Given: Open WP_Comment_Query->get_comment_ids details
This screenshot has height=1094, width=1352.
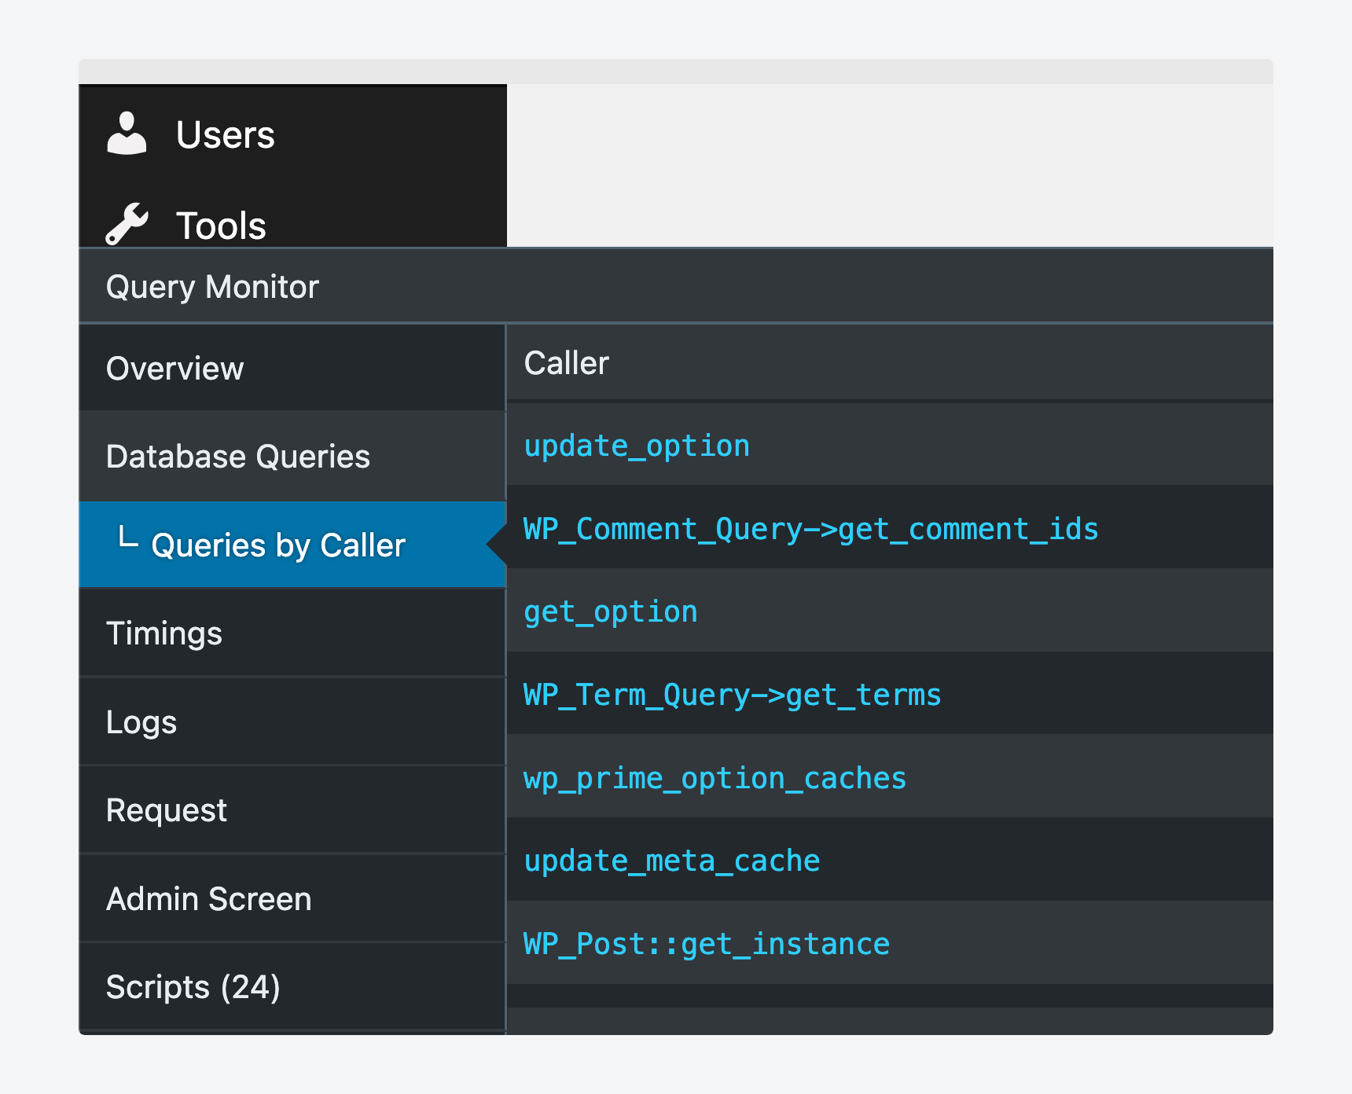Looking at the screenshot, I should (811, 529).
